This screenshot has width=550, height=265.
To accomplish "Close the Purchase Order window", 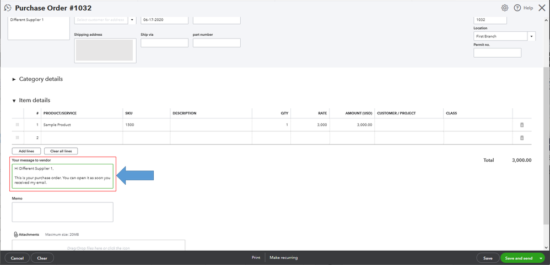I will pos(542,8).
